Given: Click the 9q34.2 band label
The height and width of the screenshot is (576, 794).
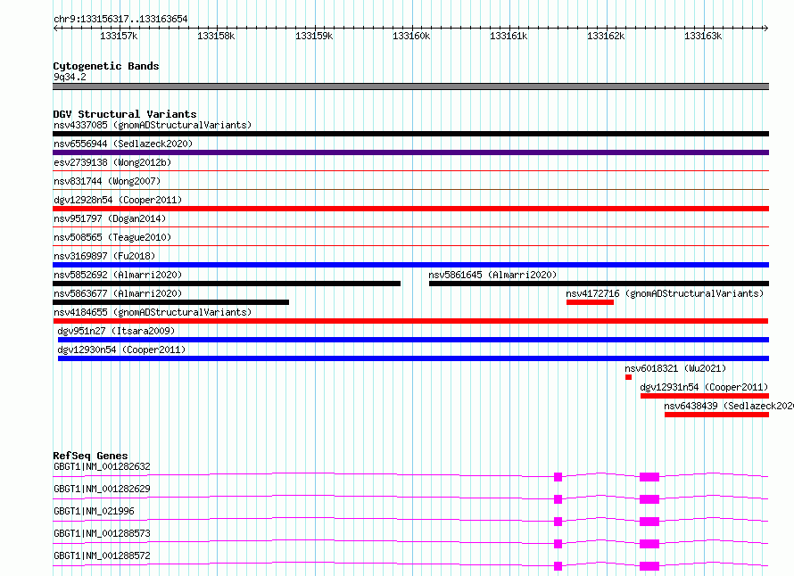Looking at the screenshot, I should pos(70,77).
